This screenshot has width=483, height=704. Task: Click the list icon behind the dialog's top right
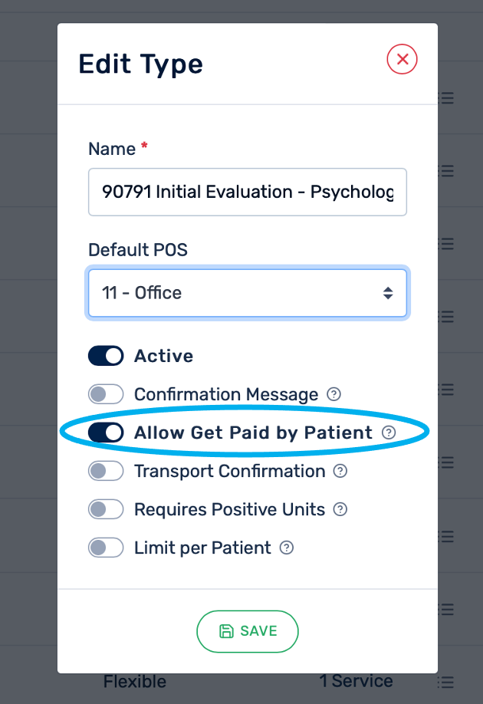[x=447, y=97]
